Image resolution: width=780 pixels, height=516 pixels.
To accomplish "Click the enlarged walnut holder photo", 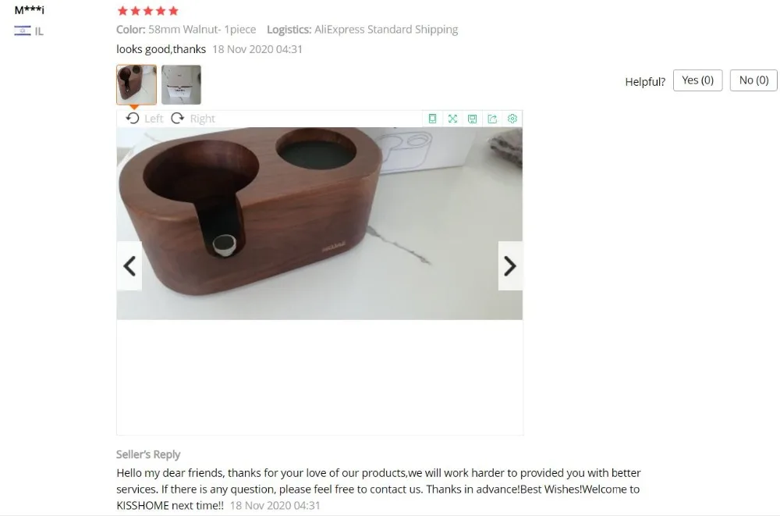I will coord(319,223).
